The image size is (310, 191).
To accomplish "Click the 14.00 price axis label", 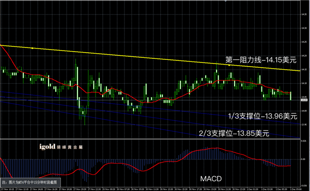I will 304,111.
